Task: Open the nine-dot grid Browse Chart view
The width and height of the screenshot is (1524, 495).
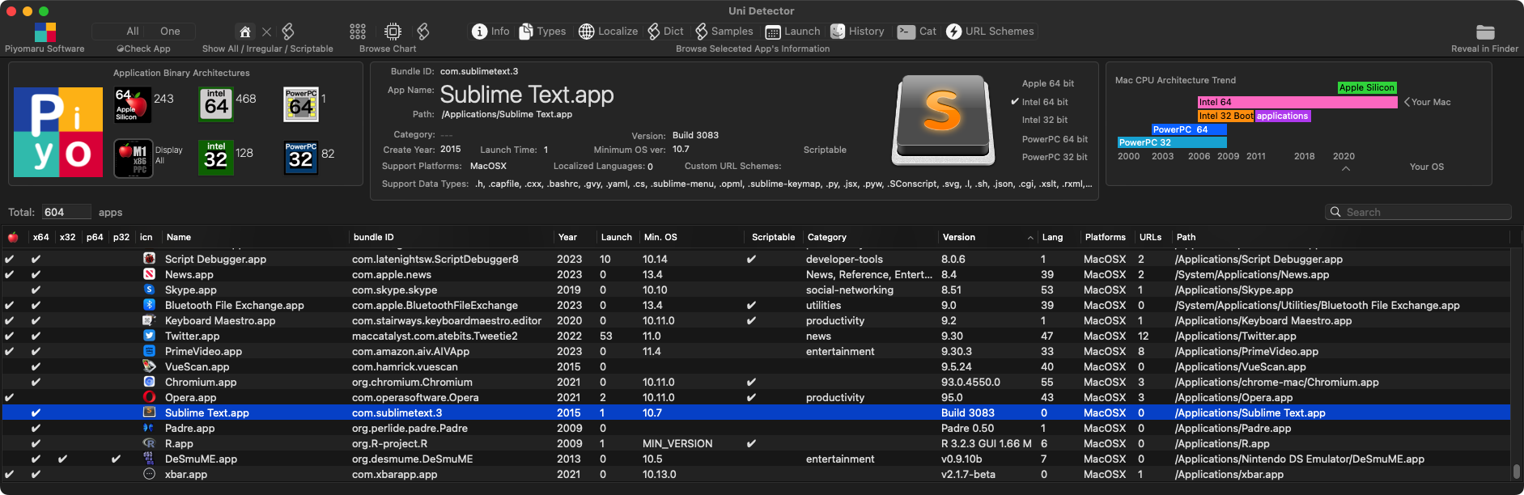Action: 358,32
